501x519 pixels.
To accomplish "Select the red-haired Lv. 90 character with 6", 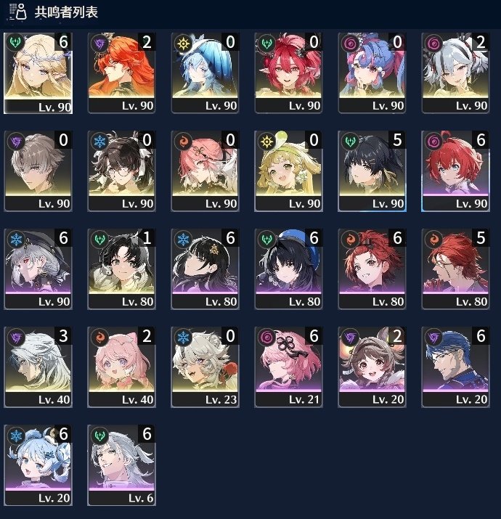I will pos(455,171).
